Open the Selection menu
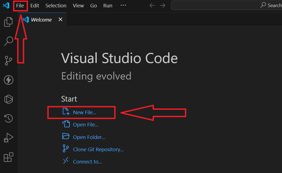This screenshot has width=282, height=173. tap(56, 6)
